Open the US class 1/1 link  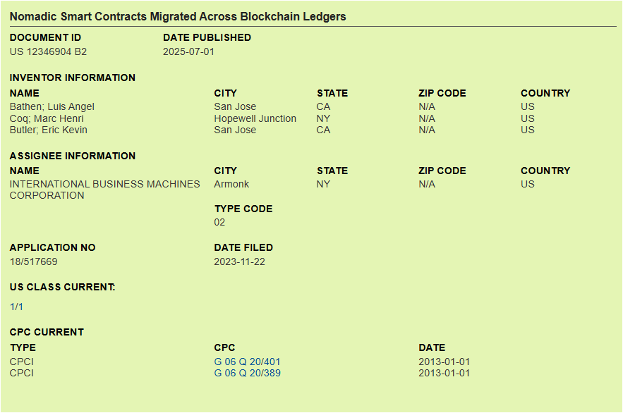point(16,307)
